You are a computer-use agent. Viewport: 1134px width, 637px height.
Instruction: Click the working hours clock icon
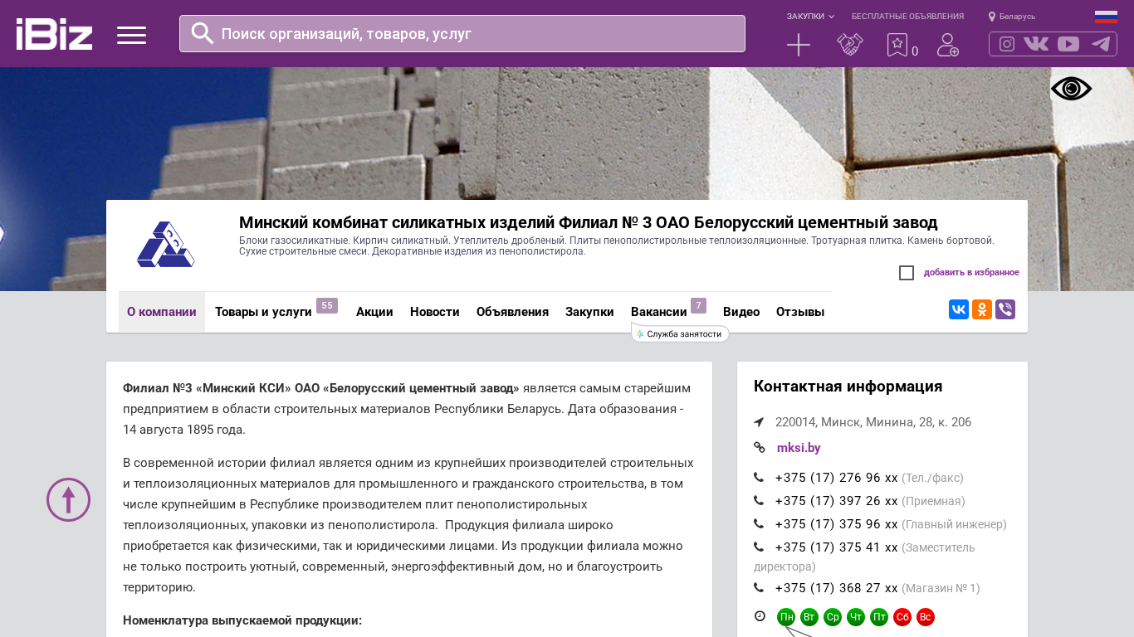click(x=760, y=616)
